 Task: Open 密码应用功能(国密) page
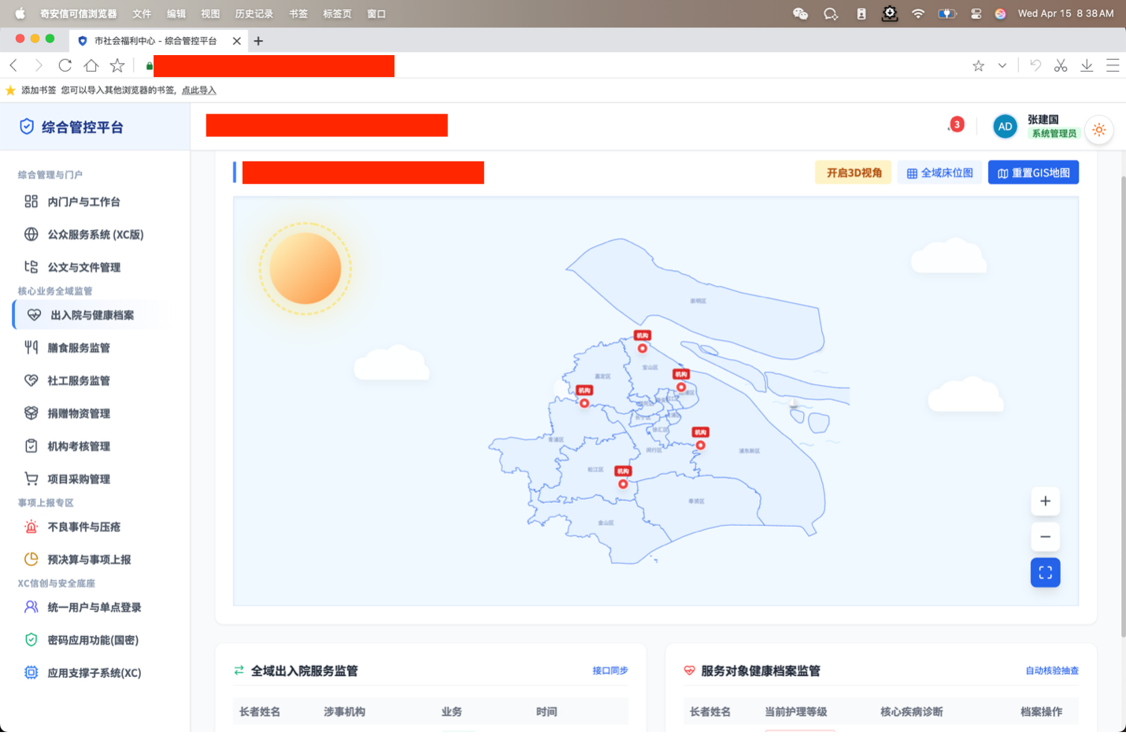(x=94, y=640)
